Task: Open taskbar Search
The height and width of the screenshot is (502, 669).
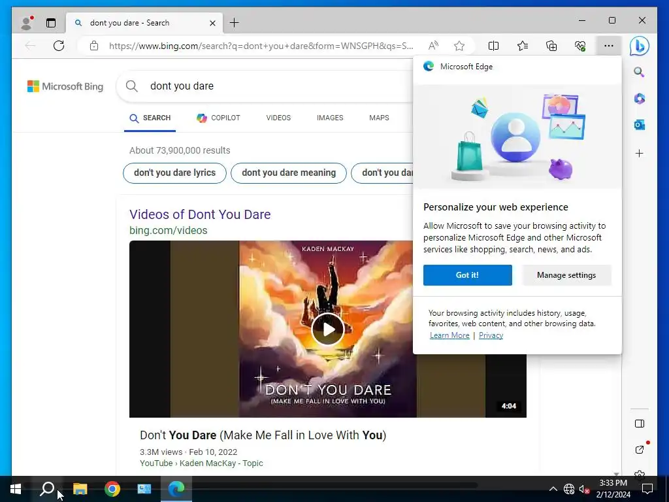Action: (47, 489)
